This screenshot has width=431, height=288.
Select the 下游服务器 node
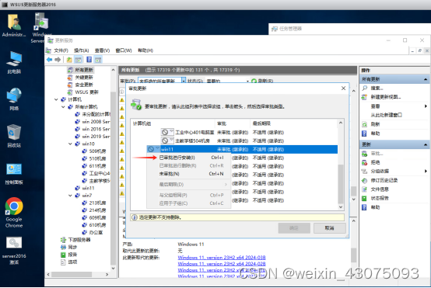pyautogui.click(x=79, y=240)
